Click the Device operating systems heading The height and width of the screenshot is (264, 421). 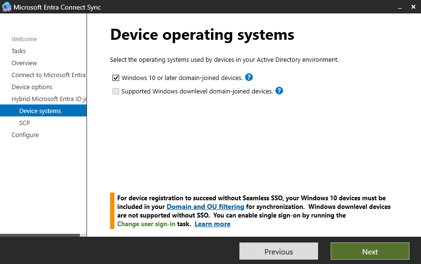pos(202,35)
